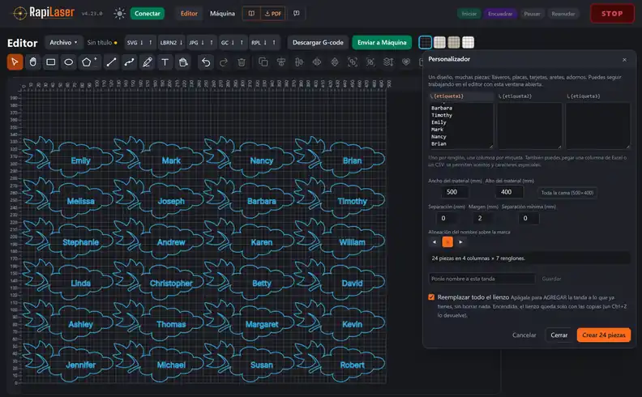642x397 pixels.
Task: Duplicate selection with the copy icon
Action: [263, 62]
